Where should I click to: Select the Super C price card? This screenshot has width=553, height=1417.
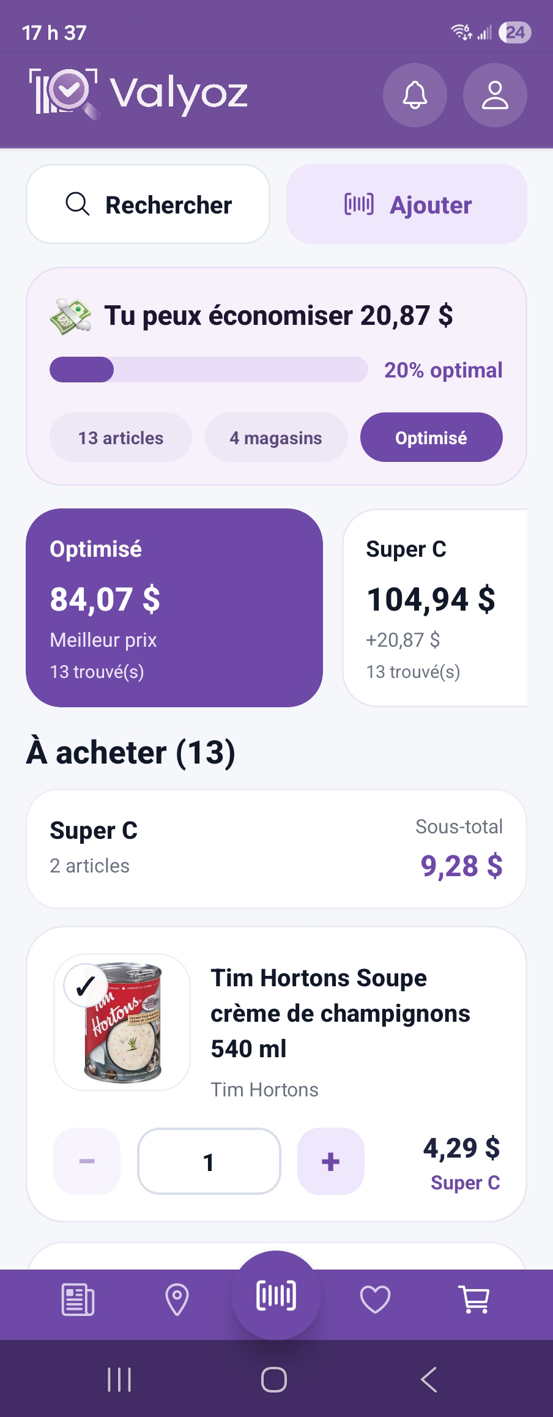(x=436, y=608)
